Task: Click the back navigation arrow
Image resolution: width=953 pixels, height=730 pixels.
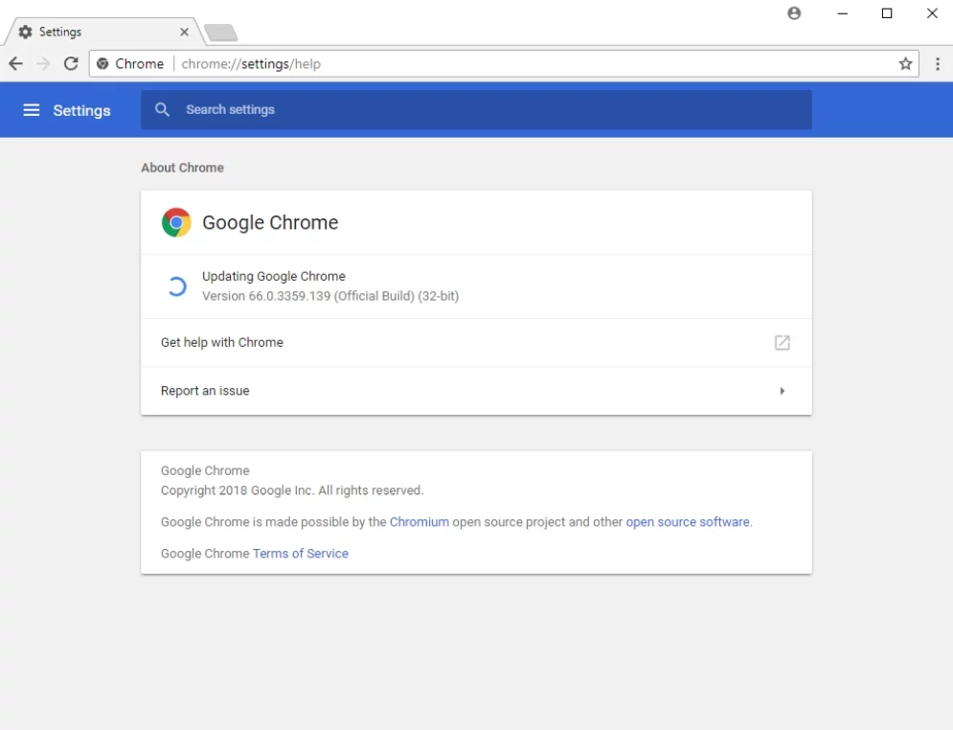Action: (x=15, y=64)
